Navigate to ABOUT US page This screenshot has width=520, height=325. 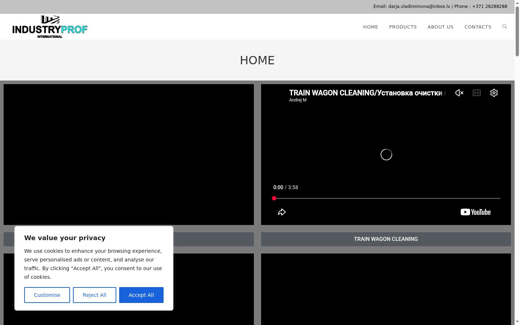click(x=441, y=27)
